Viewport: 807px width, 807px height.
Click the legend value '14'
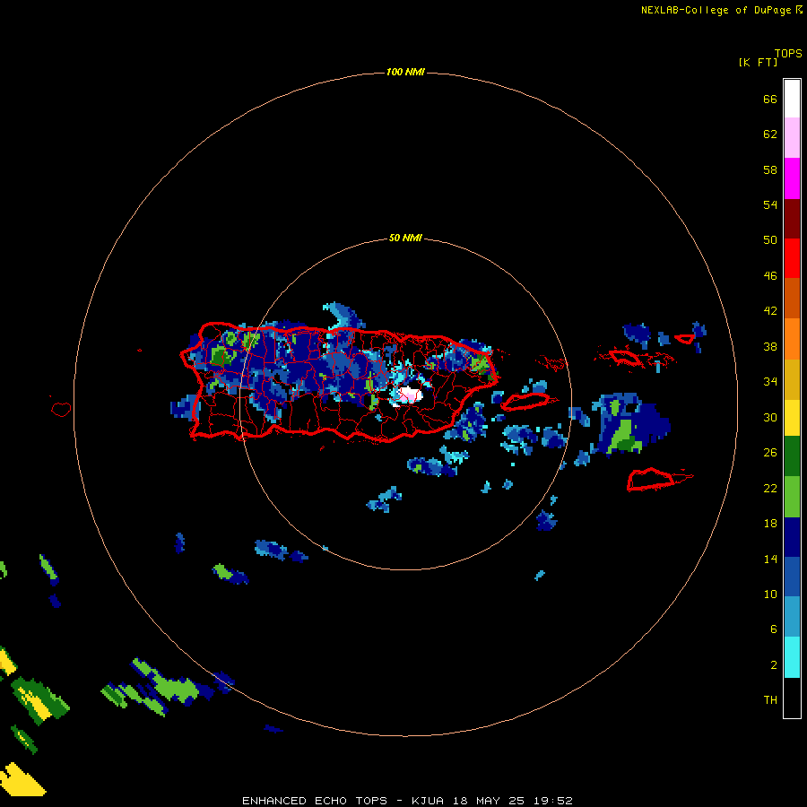pyautogui.click(x=770, y=559)
